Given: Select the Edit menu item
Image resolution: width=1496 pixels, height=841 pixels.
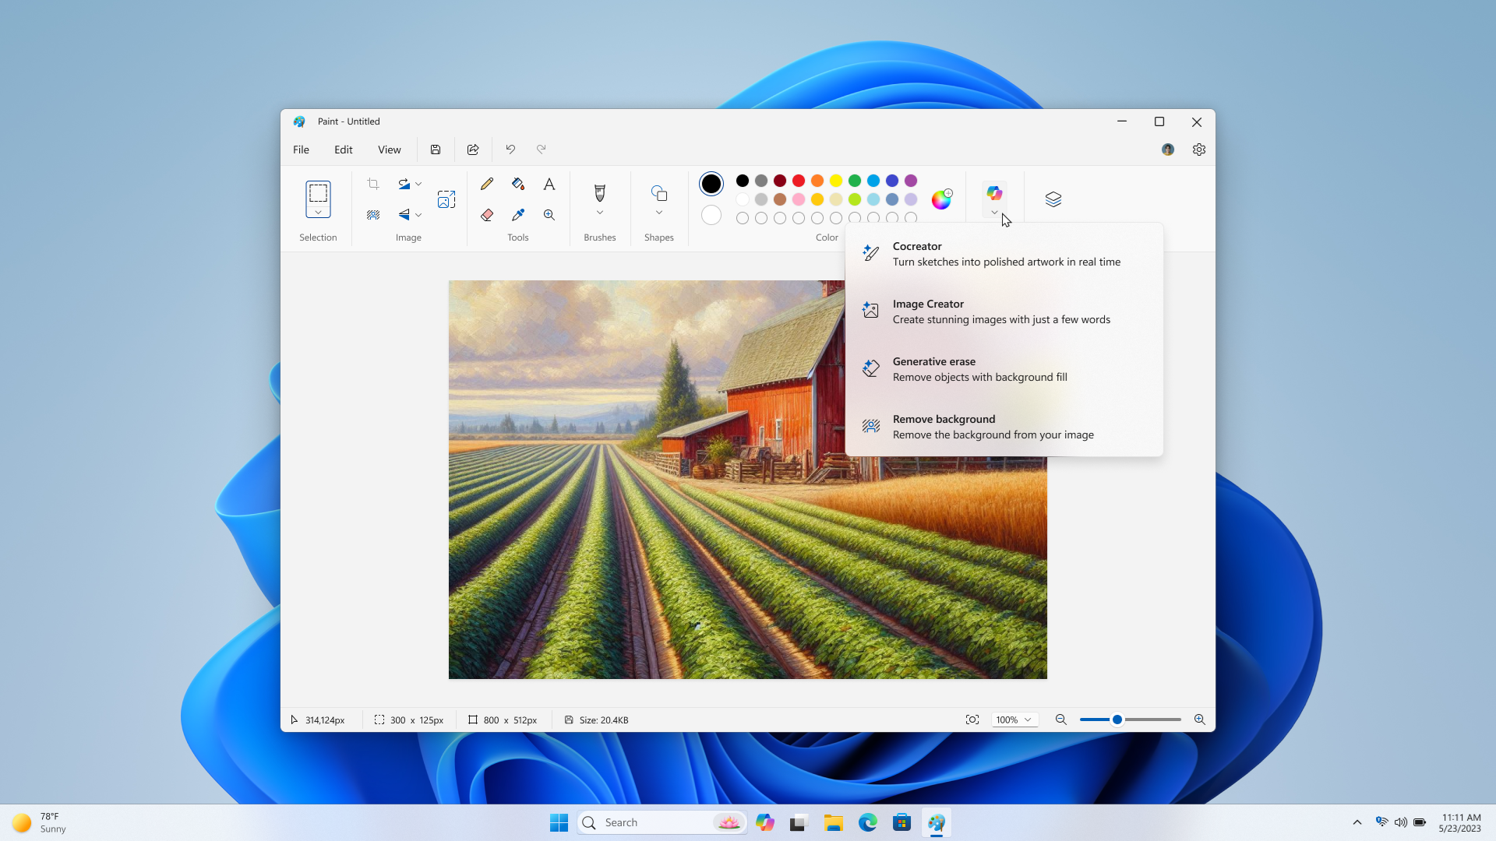Looking at the screenshot, I should click(342, 149).
